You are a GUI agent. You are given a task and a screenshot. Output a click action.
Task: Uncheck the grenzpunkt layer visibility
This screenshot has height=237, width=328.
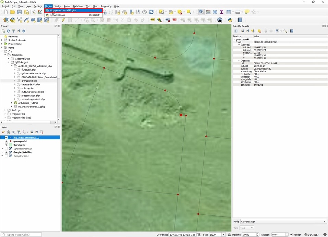point(6,141)
